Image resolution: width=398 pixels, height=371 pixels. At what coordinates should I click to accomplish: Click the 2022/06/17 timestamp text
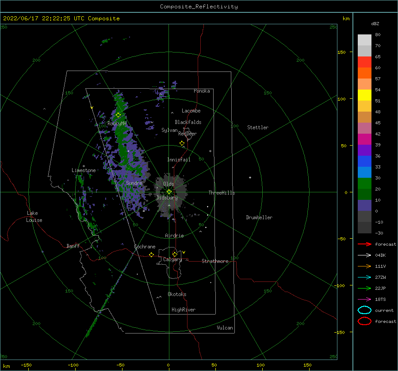click(x=61, y=19)
